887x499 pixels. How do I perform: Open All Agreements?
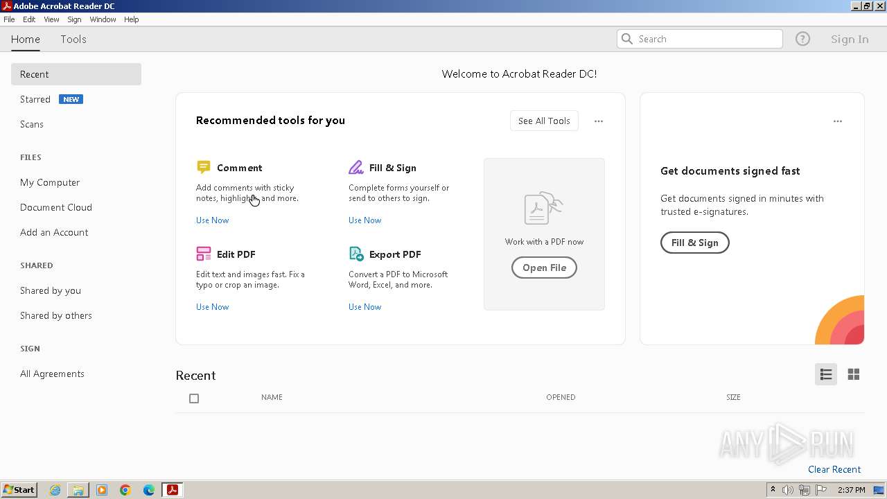52,374
